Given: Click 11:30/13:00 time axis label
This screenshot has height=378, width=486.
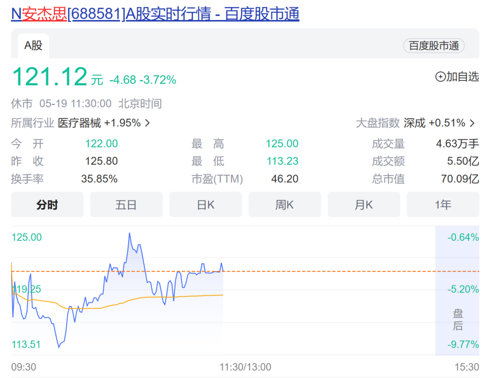Looking at the screenshot, I should coord(245,367).
